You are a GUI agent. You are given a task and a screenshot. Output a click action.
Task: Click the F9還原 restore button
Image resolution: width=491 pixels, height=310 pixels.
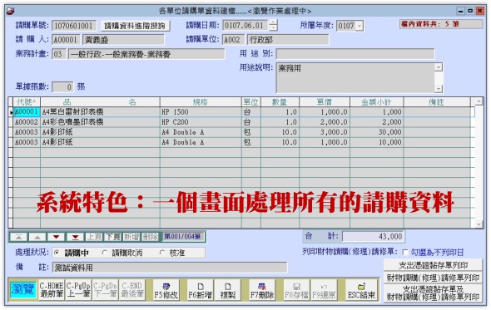click(x=324, y=290)
